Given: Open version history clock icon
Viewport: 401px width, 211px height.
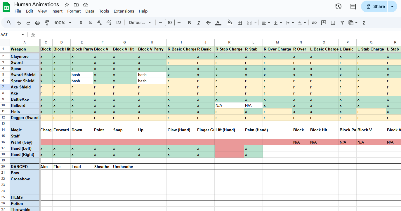Looking at the screenshot, I should 338,6.
